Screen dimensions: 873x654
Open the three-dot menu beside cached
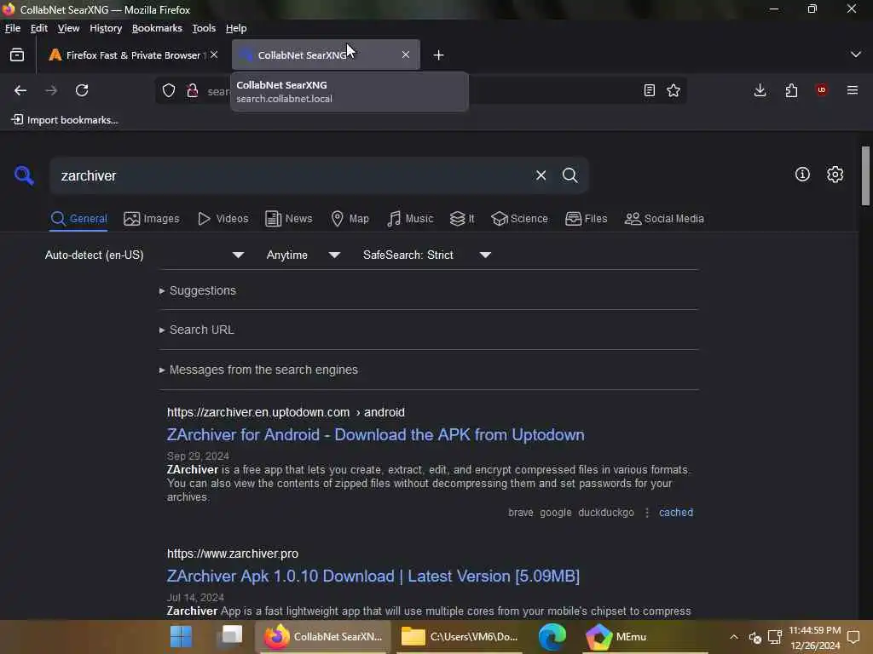click(647, 512)
